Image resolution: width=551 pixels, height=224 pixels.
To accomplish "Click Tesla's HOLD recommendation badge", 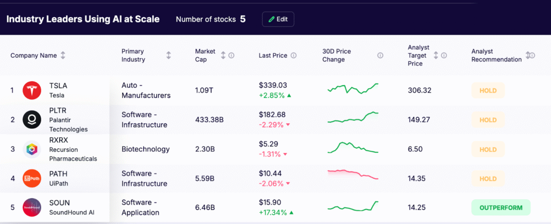I will (x=488, y=90).
